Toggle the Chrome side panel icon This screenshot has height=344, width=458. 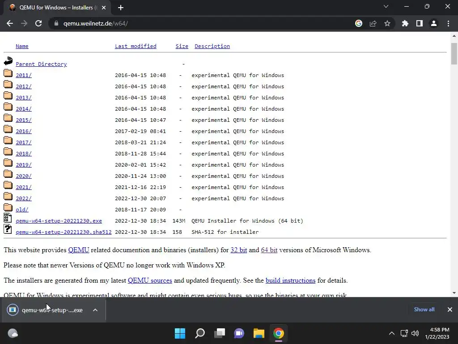(x=420, y=23)
